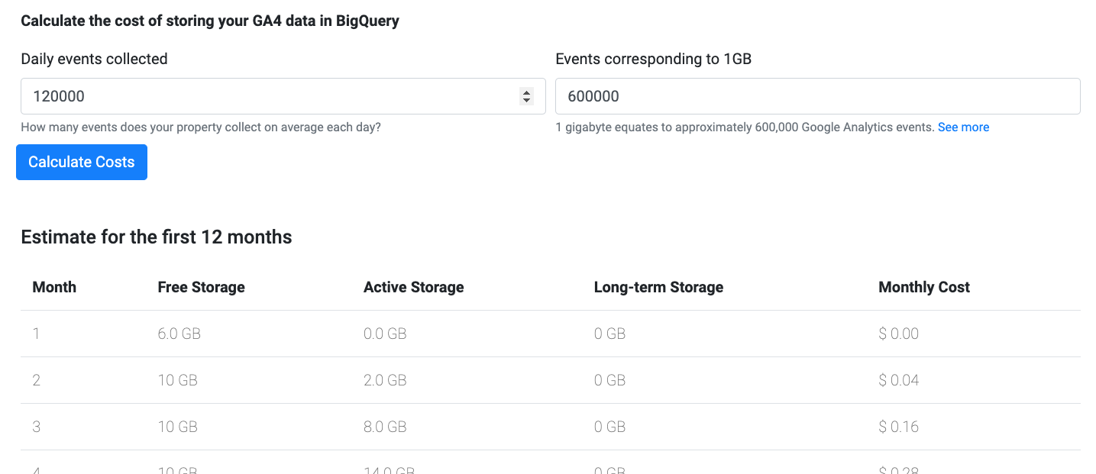Select the Events corresponding to 1GB input field
The height and width of the screenshot is (474, 1096).
[764, 95]
